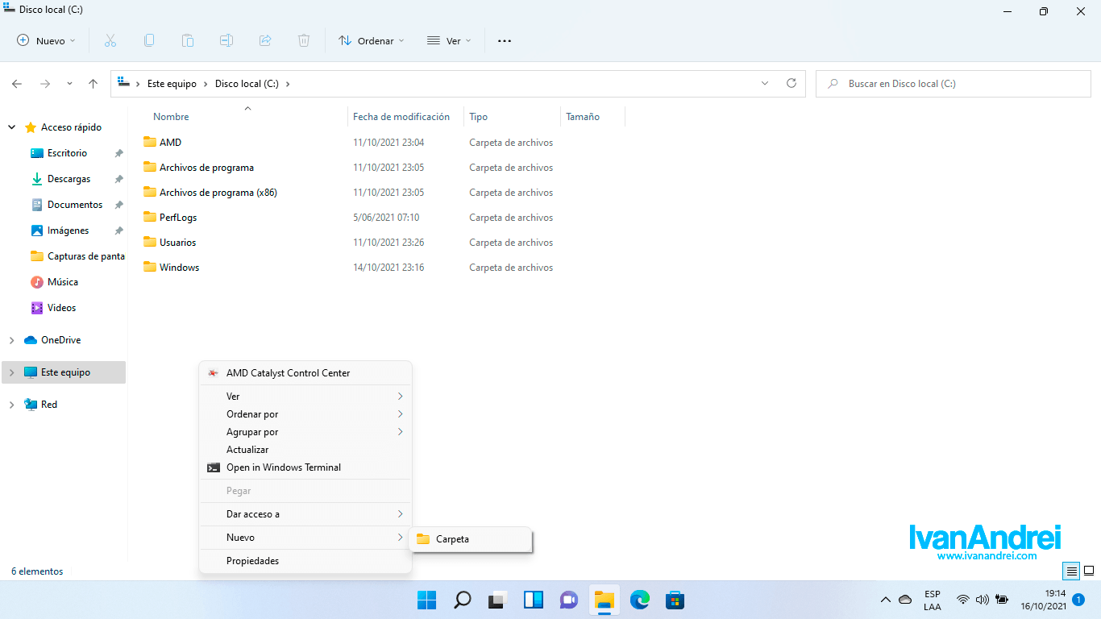Open Documentos in quick access
This screenshot has width=1101, height=619.
[75, 205]
